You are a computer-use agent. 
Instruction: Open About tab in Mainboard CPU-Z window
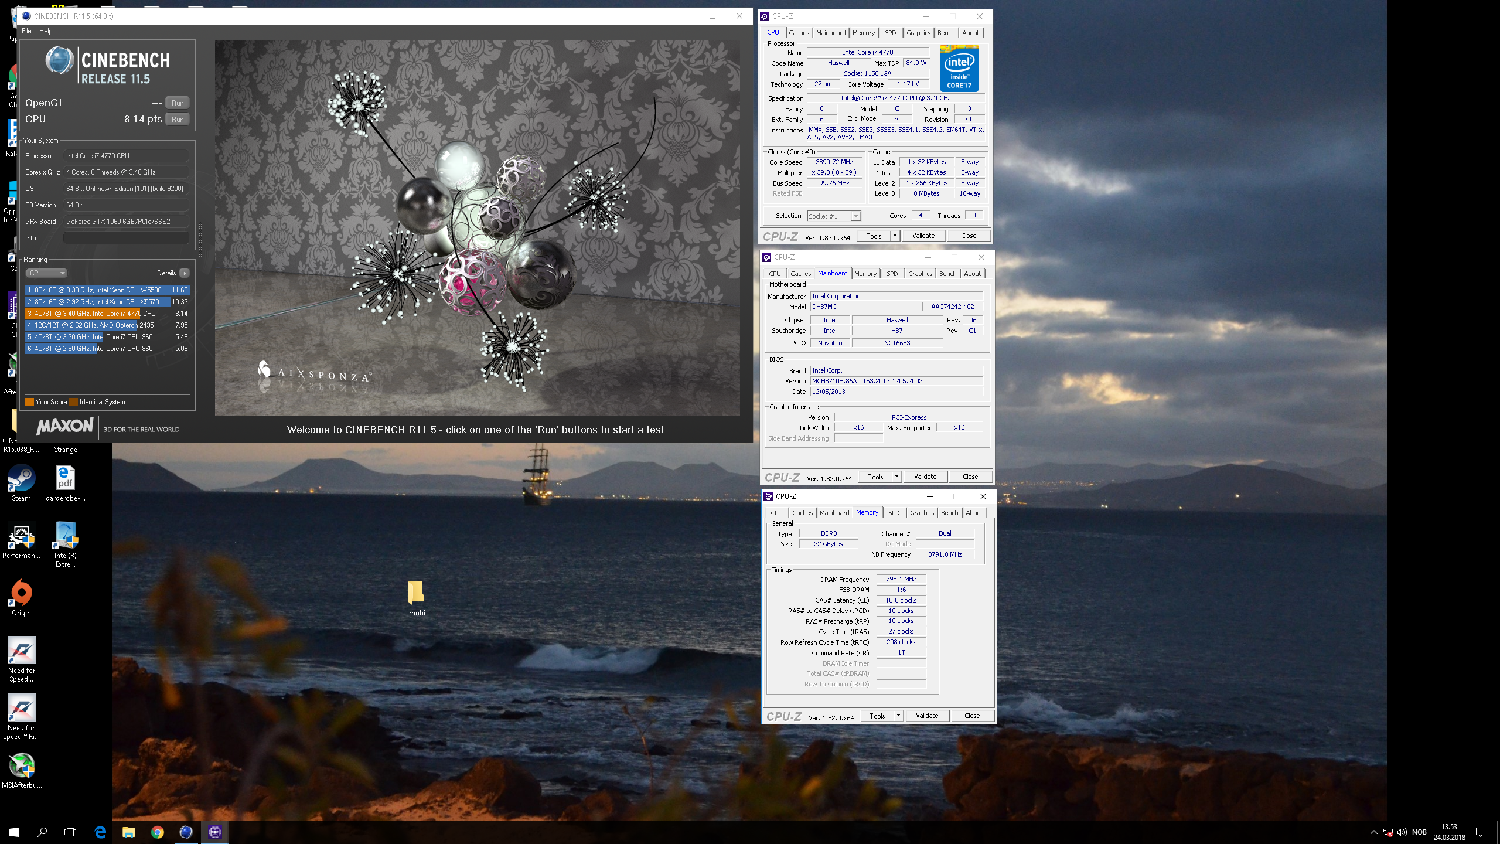(972, 274)
